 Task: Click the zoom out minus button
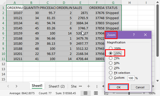pyautogui.click(x=114, y=93)
